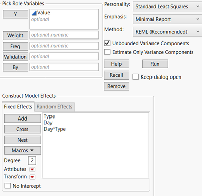Open the Attributes red triangle menu
This screenshot has height=196, width=202.
pyautogui.click(x=32, y=169)
